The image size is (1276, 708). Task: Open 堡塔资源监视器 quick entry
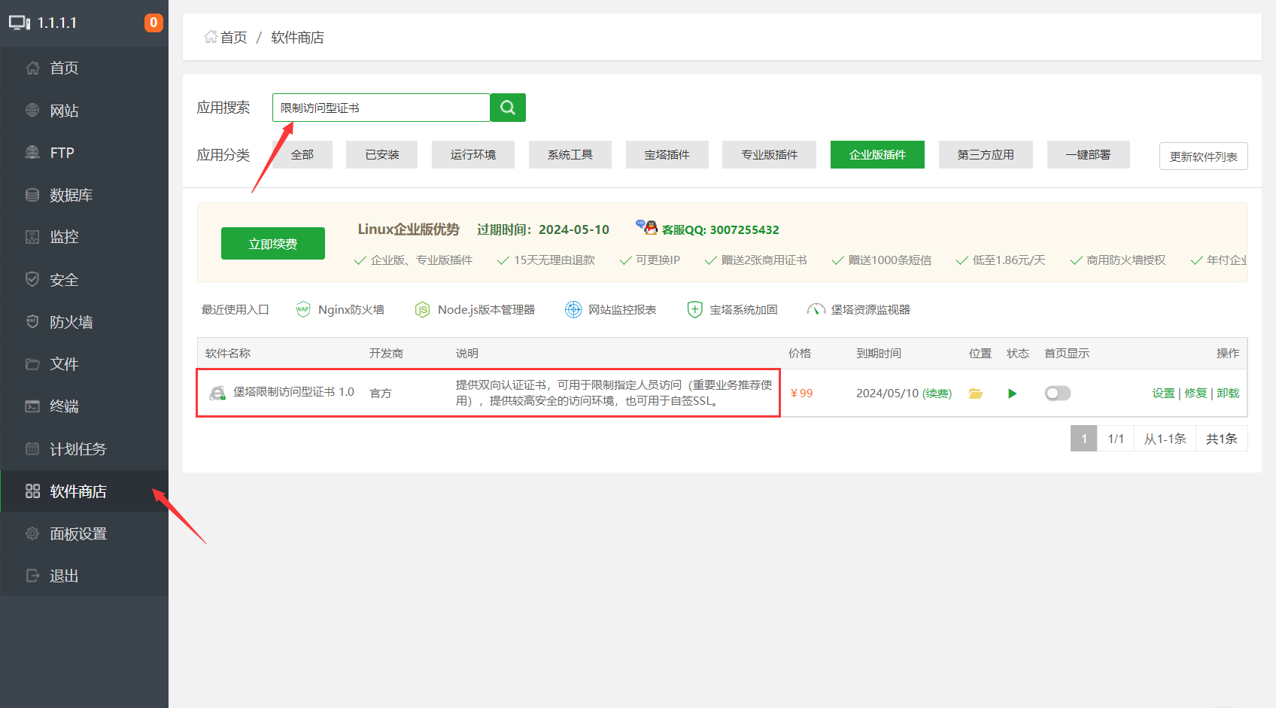(858, 308)
